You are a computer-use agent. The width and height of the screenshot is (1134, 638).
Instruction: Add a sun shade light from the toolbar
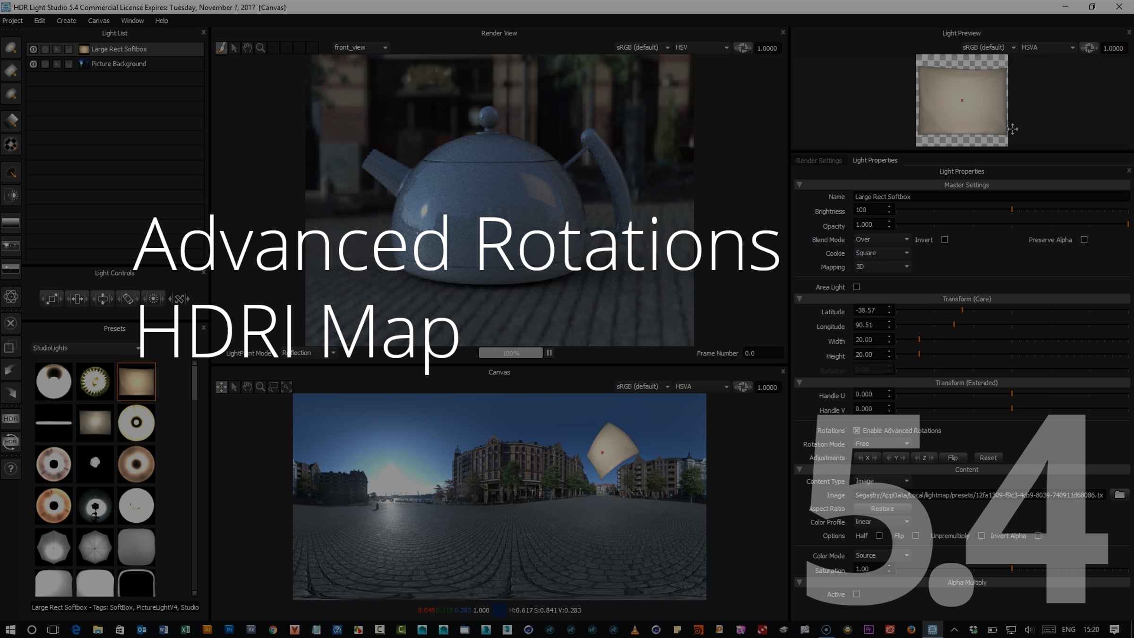click(11, 195)
